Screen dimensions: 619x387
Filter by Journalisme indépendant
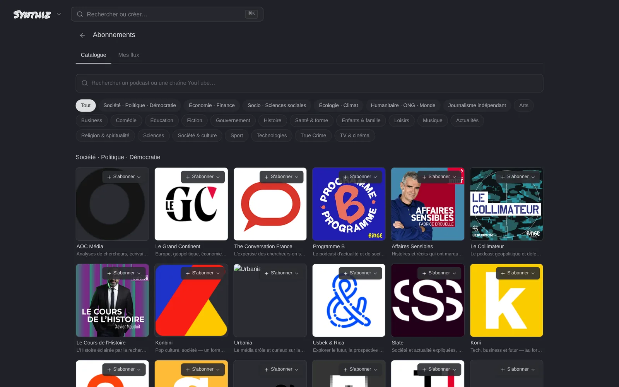pyautogui.click(x=477, y=105)
